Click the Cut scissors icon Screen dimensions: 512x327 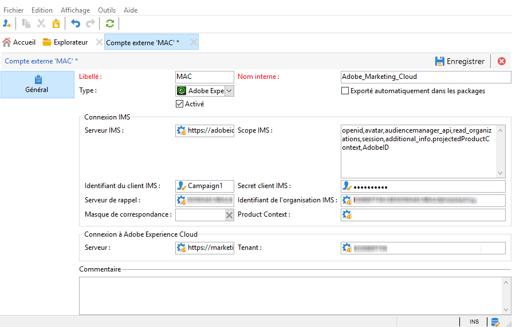coord(41,23)
